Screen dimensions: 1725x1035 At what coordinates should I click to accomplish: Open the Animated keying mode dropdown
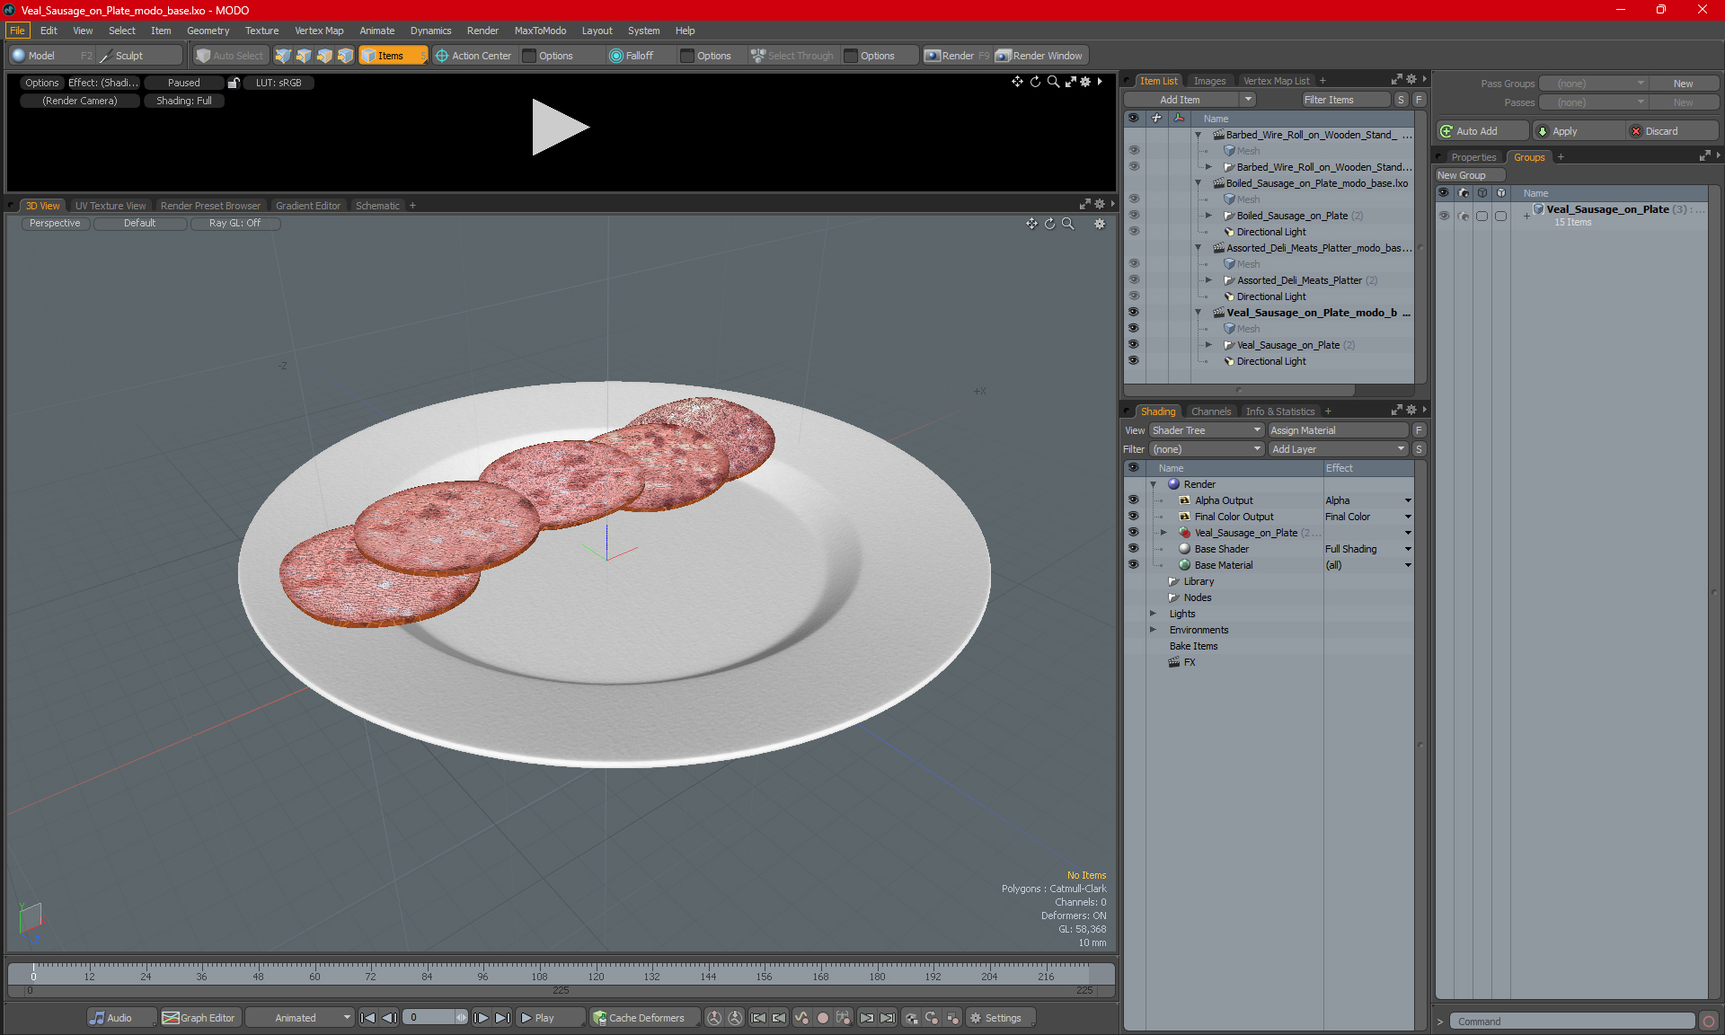300,1018
